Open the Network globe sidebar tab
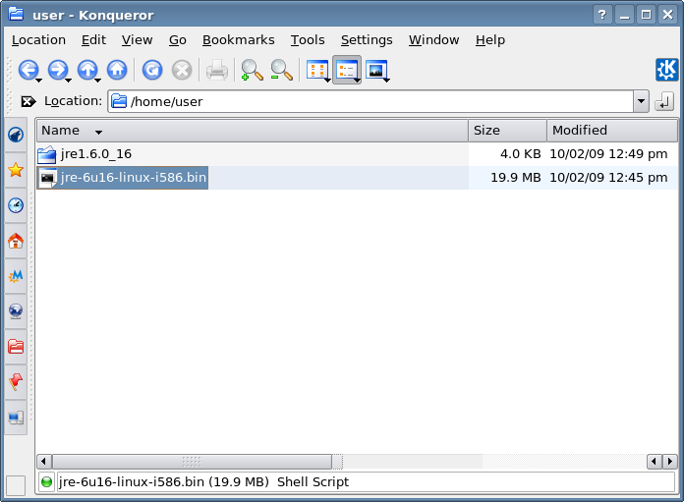The image size is (684, 502). point(16,311)
